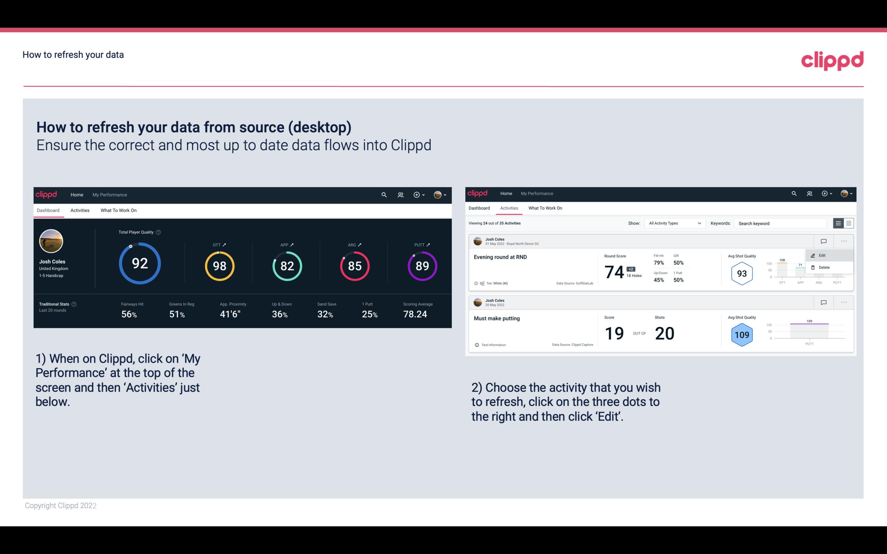The height and width of the screenshot is (554, 887).
Task: Click the search icon in the navigation bar
Action: [384, 195]
